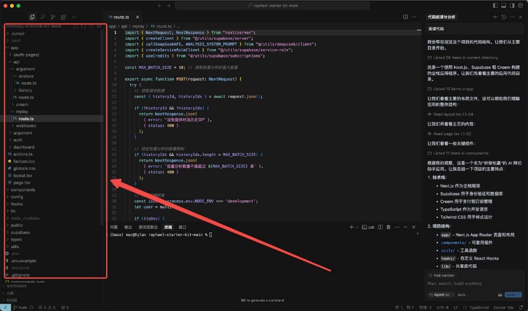Collapse the replay folder in explorer

point(22,112)
